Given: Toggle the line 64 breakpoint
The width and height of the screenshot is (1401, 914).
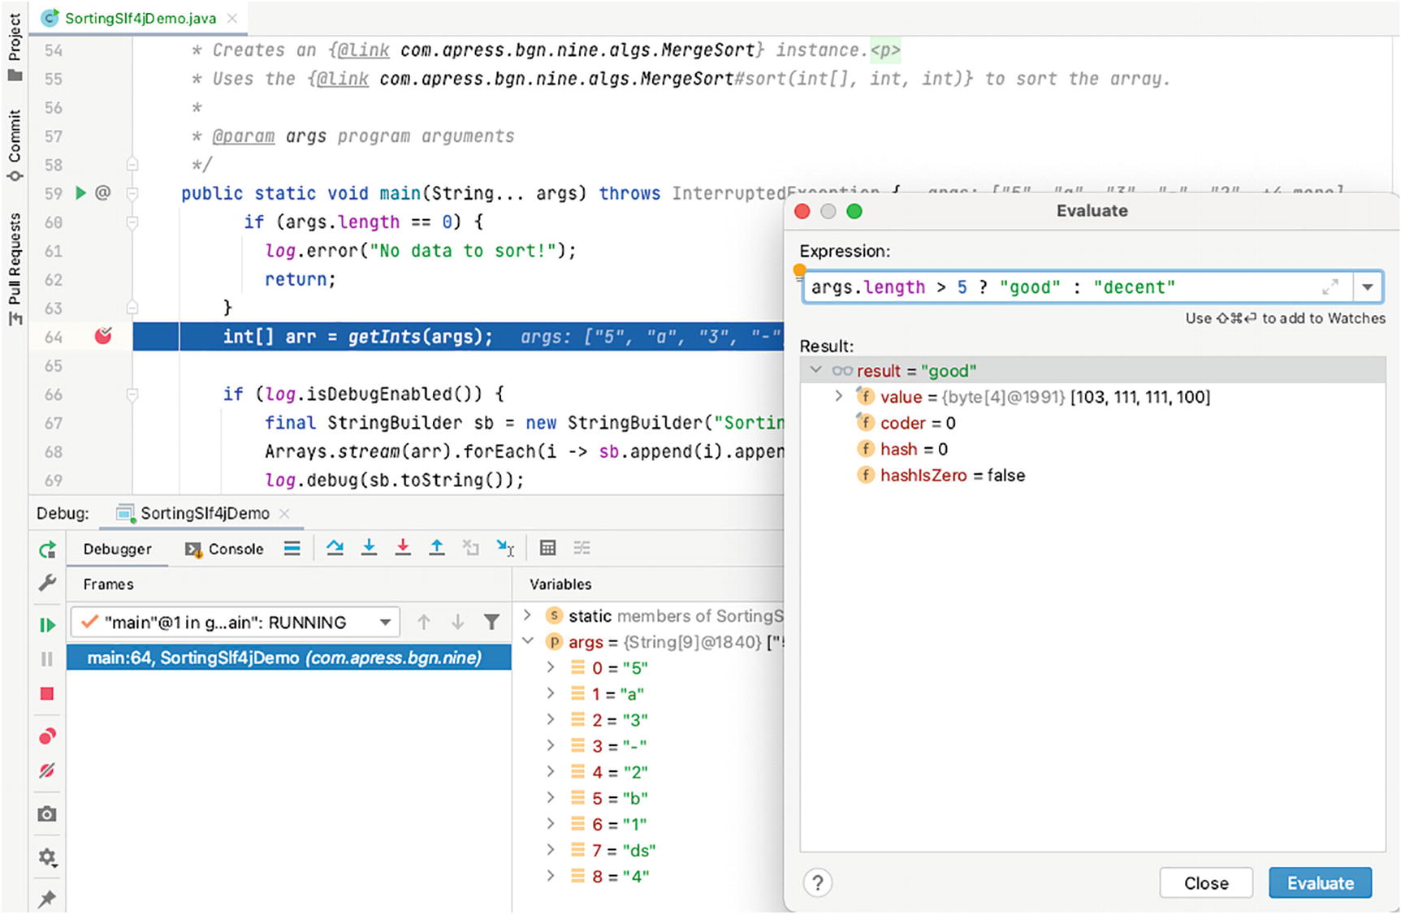Looking at the screenshot, I should click(x=103, y=336).
